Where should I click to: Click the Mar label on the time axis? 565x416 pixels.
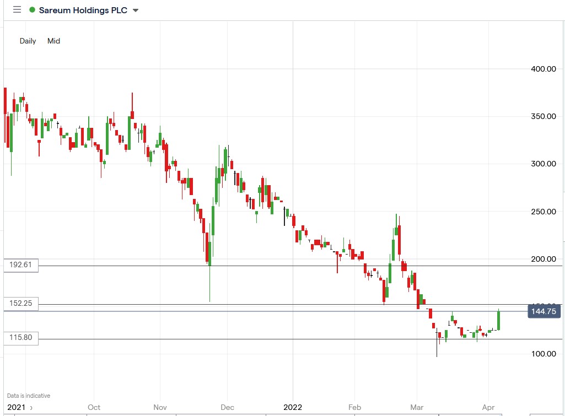point(417,408)
